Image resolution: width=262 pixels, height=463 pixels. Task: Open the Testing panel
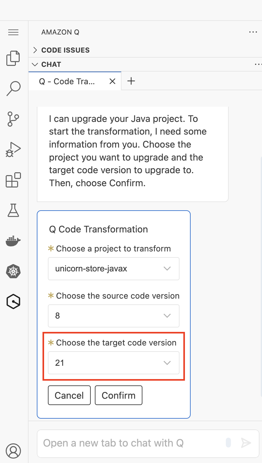(x=13, y=210)
